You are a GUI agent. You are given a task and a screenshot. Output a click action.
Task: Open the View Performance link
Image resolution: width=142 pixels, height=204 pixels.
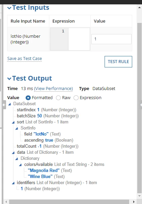click(53, 89)
